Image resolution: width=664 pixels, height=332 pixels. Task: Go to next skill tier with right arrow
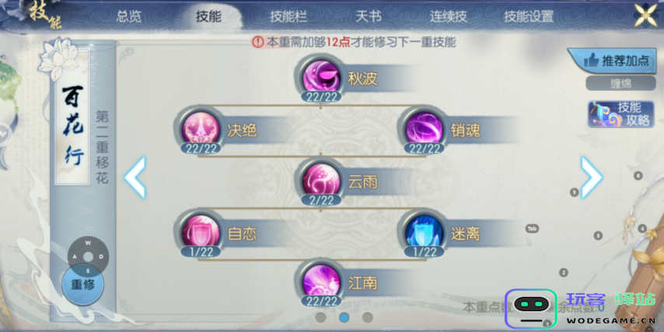tap(592, 177)
